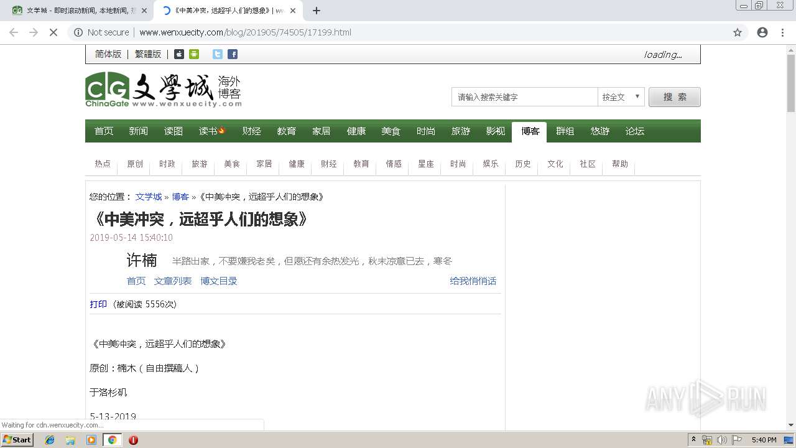Stop page loading with the X button
The image size is (796, 448).
point(53,32)
